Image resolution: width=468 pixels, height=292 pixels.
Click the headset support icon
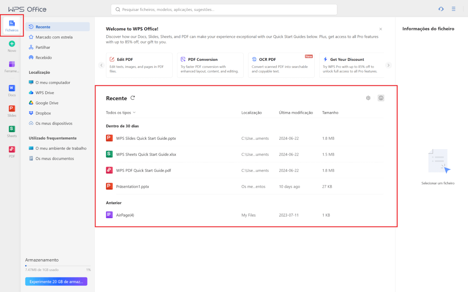pos(441,9)
